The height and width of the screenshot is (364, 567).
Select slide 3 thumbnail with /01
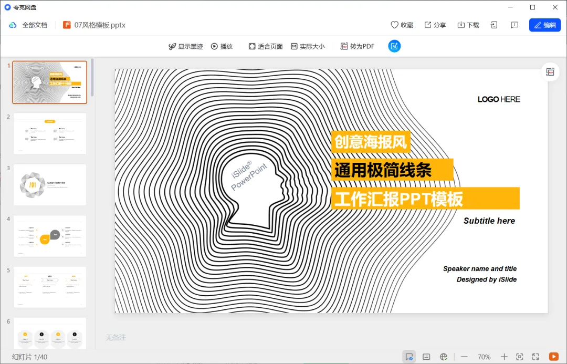point(50,185)
